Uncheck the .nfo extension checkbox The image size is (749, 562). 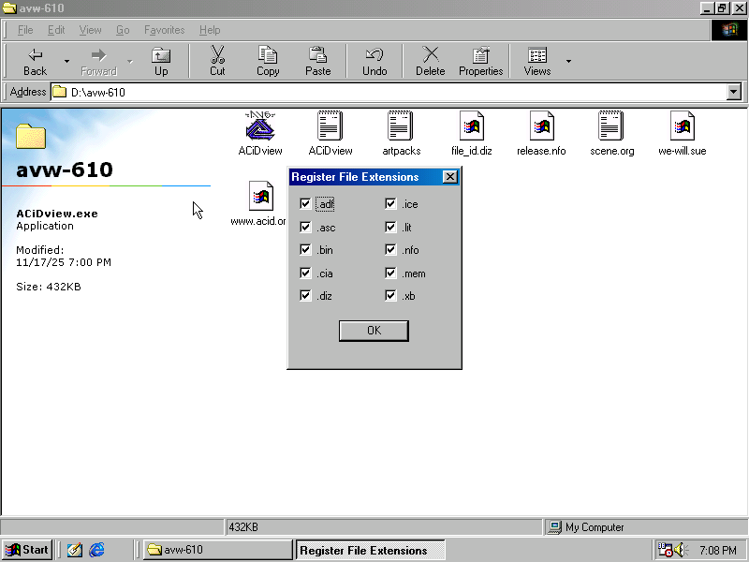click(390, 250)
